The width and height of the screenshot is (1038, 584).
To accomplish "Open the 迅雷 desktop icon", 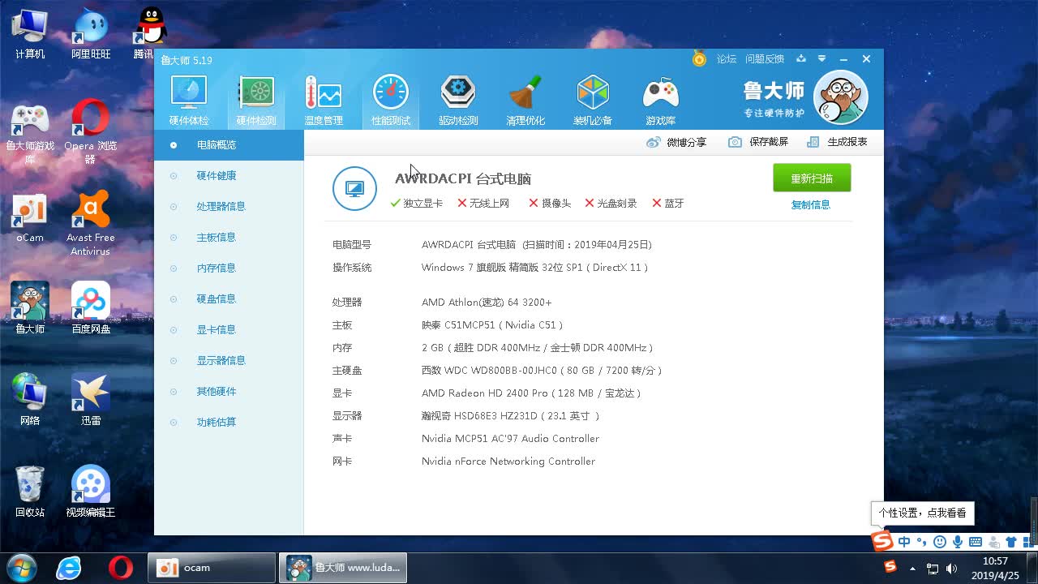I will [91, 400].
